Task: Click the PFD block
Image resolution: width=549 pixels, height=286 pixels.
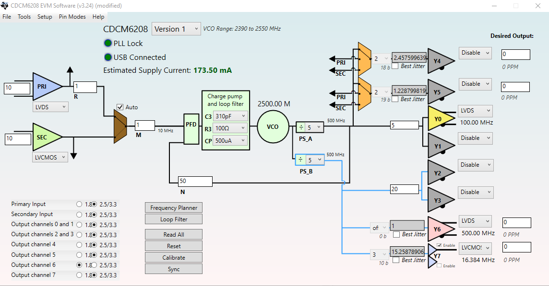Action: tap(191, 129)
